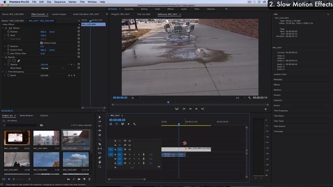The width and height of the screenshot is (333, 187).
Task: Open the Editing workspace
Action: (x=144, y=9)
